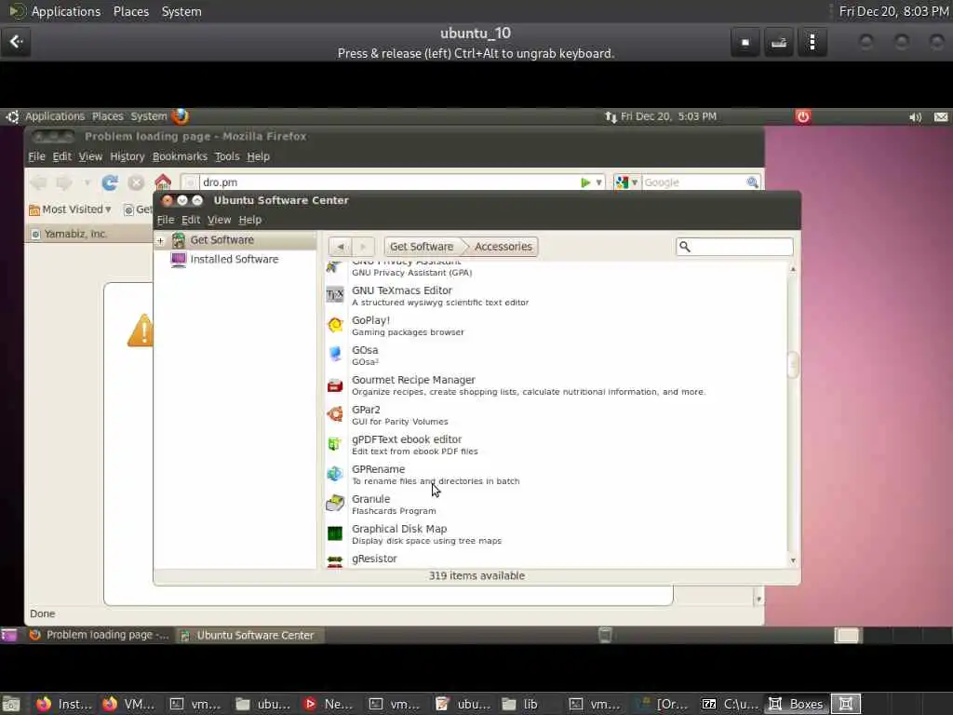953x715 pixels.
Task: Open the Firefox URL history dropdown arrow
Action: [x=598, y=182]
